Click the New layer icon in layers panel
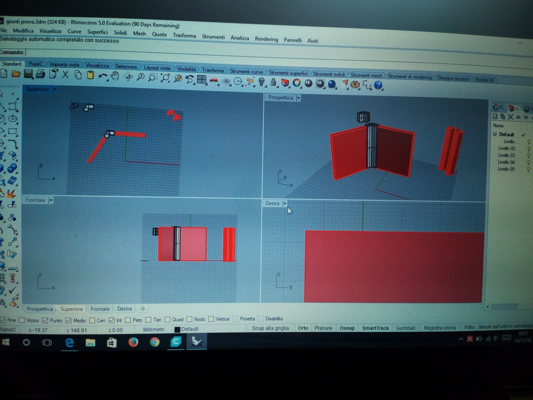 pyautogui.click(x=496, y=116)
